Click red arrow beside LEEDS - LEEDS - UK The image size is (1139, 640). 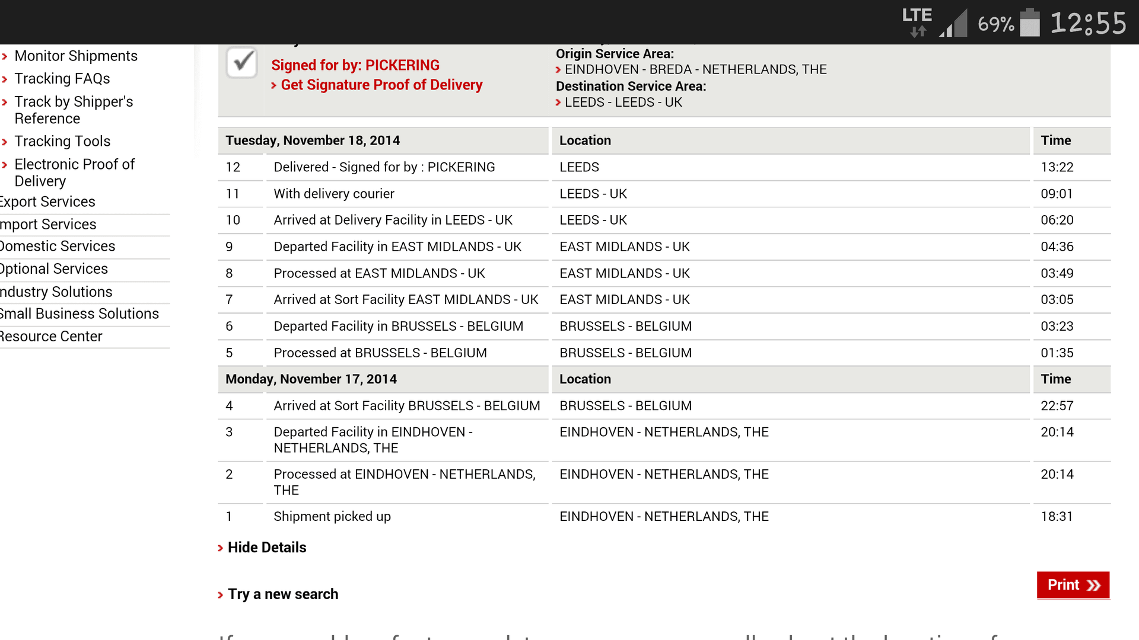point(558,103)
